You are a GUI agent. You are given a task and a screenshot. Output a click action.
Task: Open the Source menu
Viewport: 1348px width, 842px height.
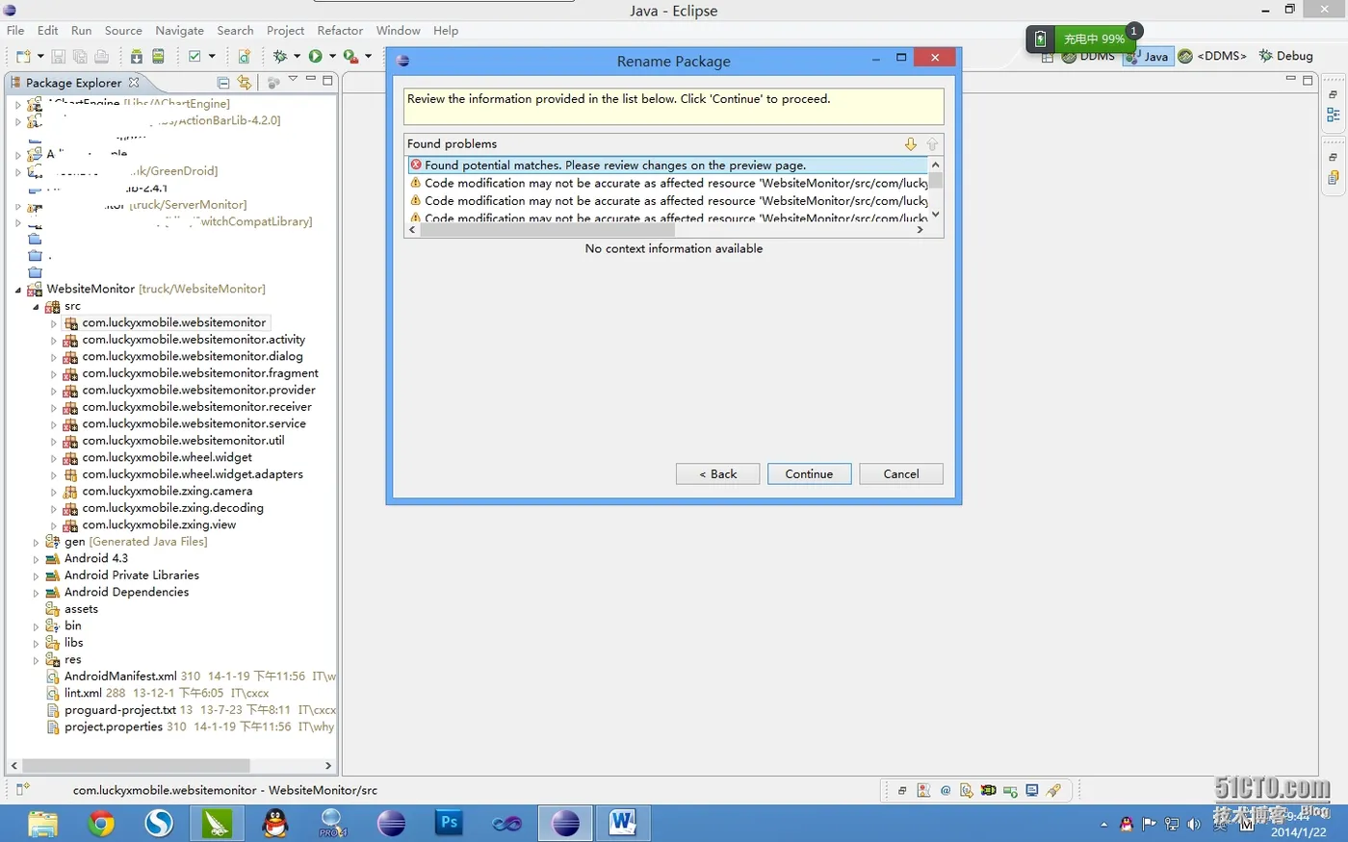click(123, 31)
